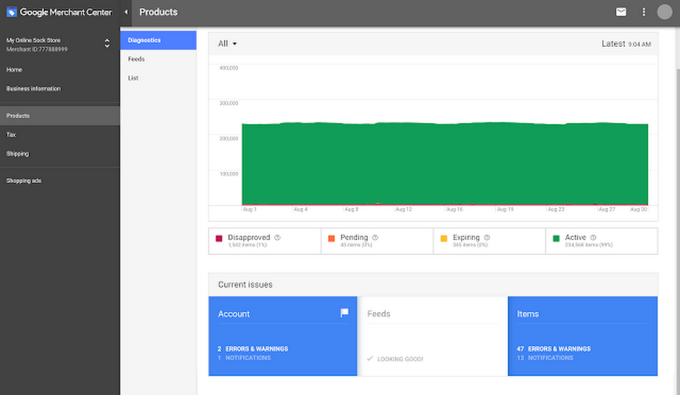Open the three-dot overflow menu
The height and width of the screenshot is (395, 680).
[x=643, y=12]
